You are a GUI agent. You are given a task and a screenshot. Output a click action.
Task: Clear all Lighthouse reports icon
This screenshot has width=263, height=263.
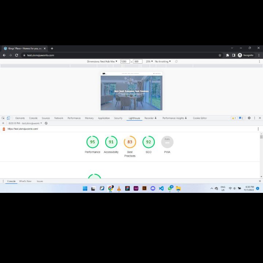[x=46, y=123]
